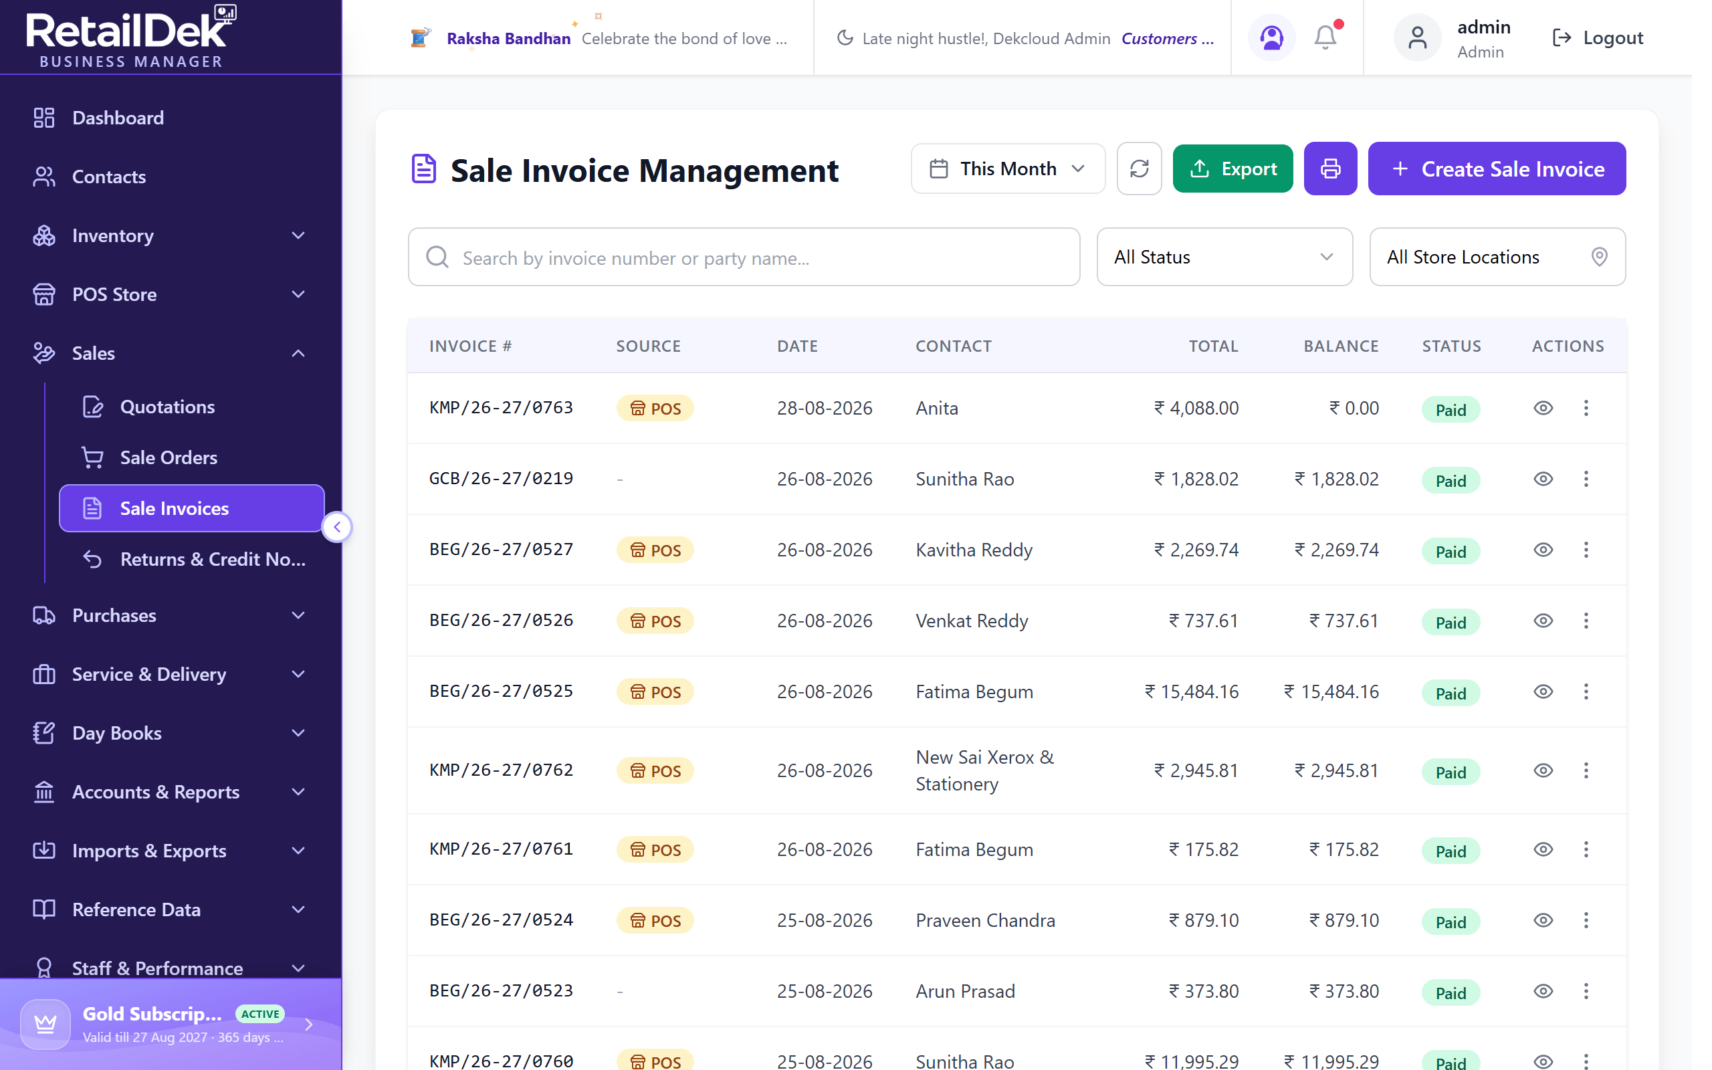The height and width of the screenshot is (1070, 1712).
Task: View Venkat Reddy invoice with eye icon
Action: (1543, 621)
